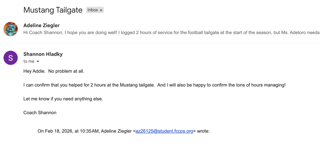Click the word "wrote:" in quoted header
The height and width of the screenshot is (150, 320).
203,131
